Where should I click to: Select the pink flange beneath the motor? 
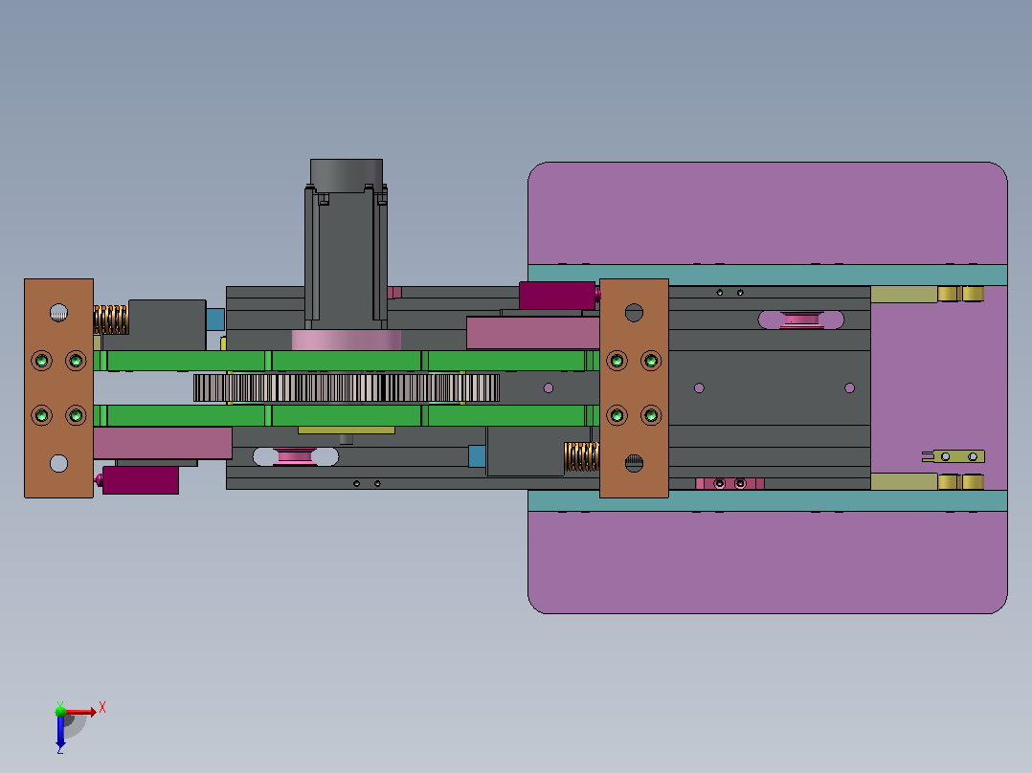(347, 340)
